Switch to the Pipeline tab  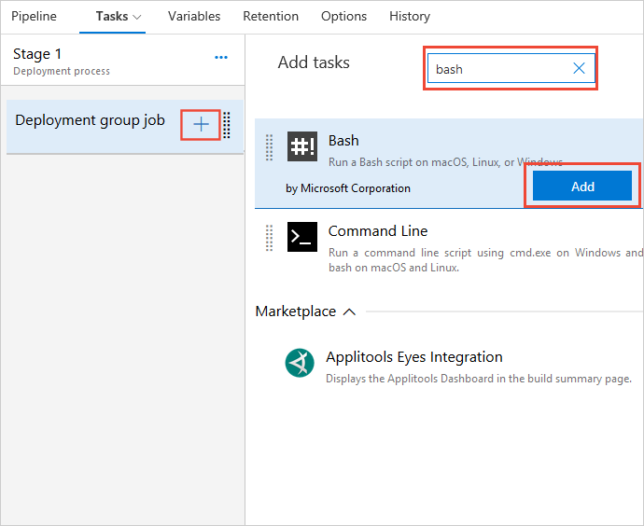point(34,17)
